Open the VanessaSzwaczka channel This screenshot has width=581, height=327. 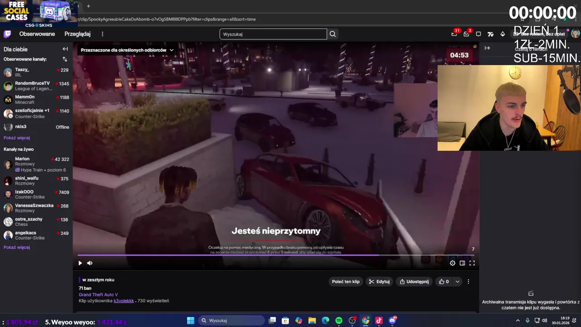pyautogui.click(x=36, y=208)
